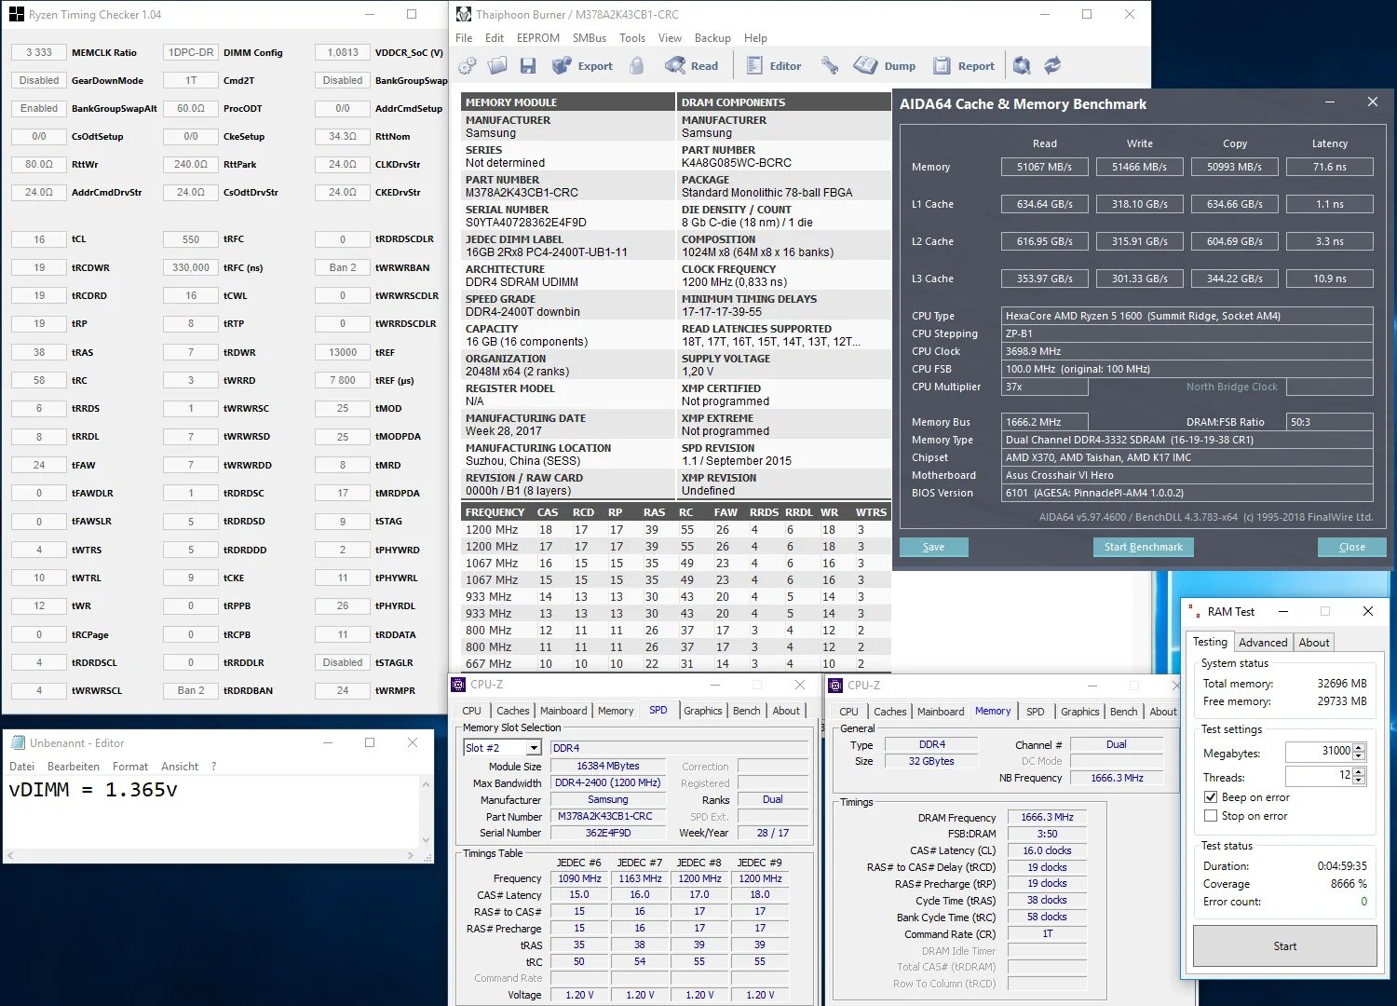Select the 667 MHz row in frequency table

point(675,664)
